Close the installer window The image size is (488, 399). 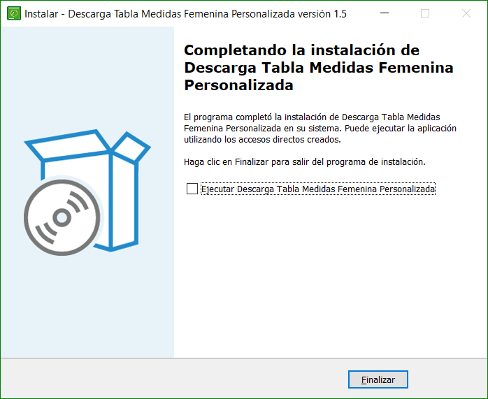(x=466, y=13)
